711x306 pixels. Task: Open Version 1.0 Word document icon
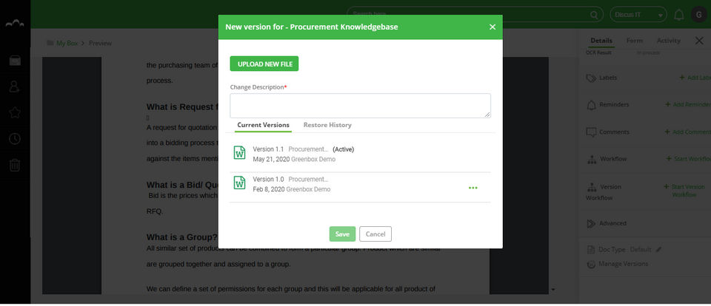pos(239,183)
